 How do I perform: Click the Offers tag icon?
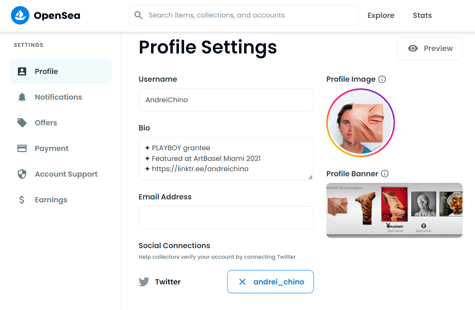[x=22, y=123]
